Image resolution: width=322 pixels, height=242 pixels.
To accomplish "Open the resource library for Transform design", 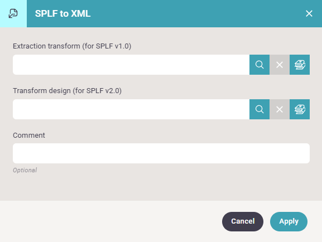I will point(300,109).
